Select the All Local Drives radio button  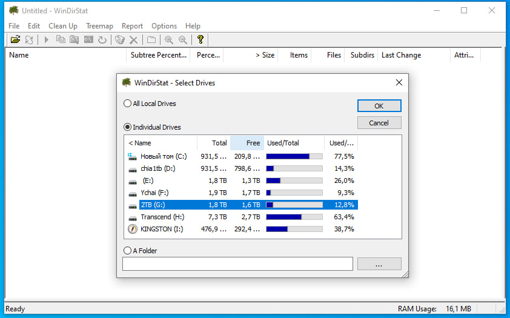tap(127, 104)
